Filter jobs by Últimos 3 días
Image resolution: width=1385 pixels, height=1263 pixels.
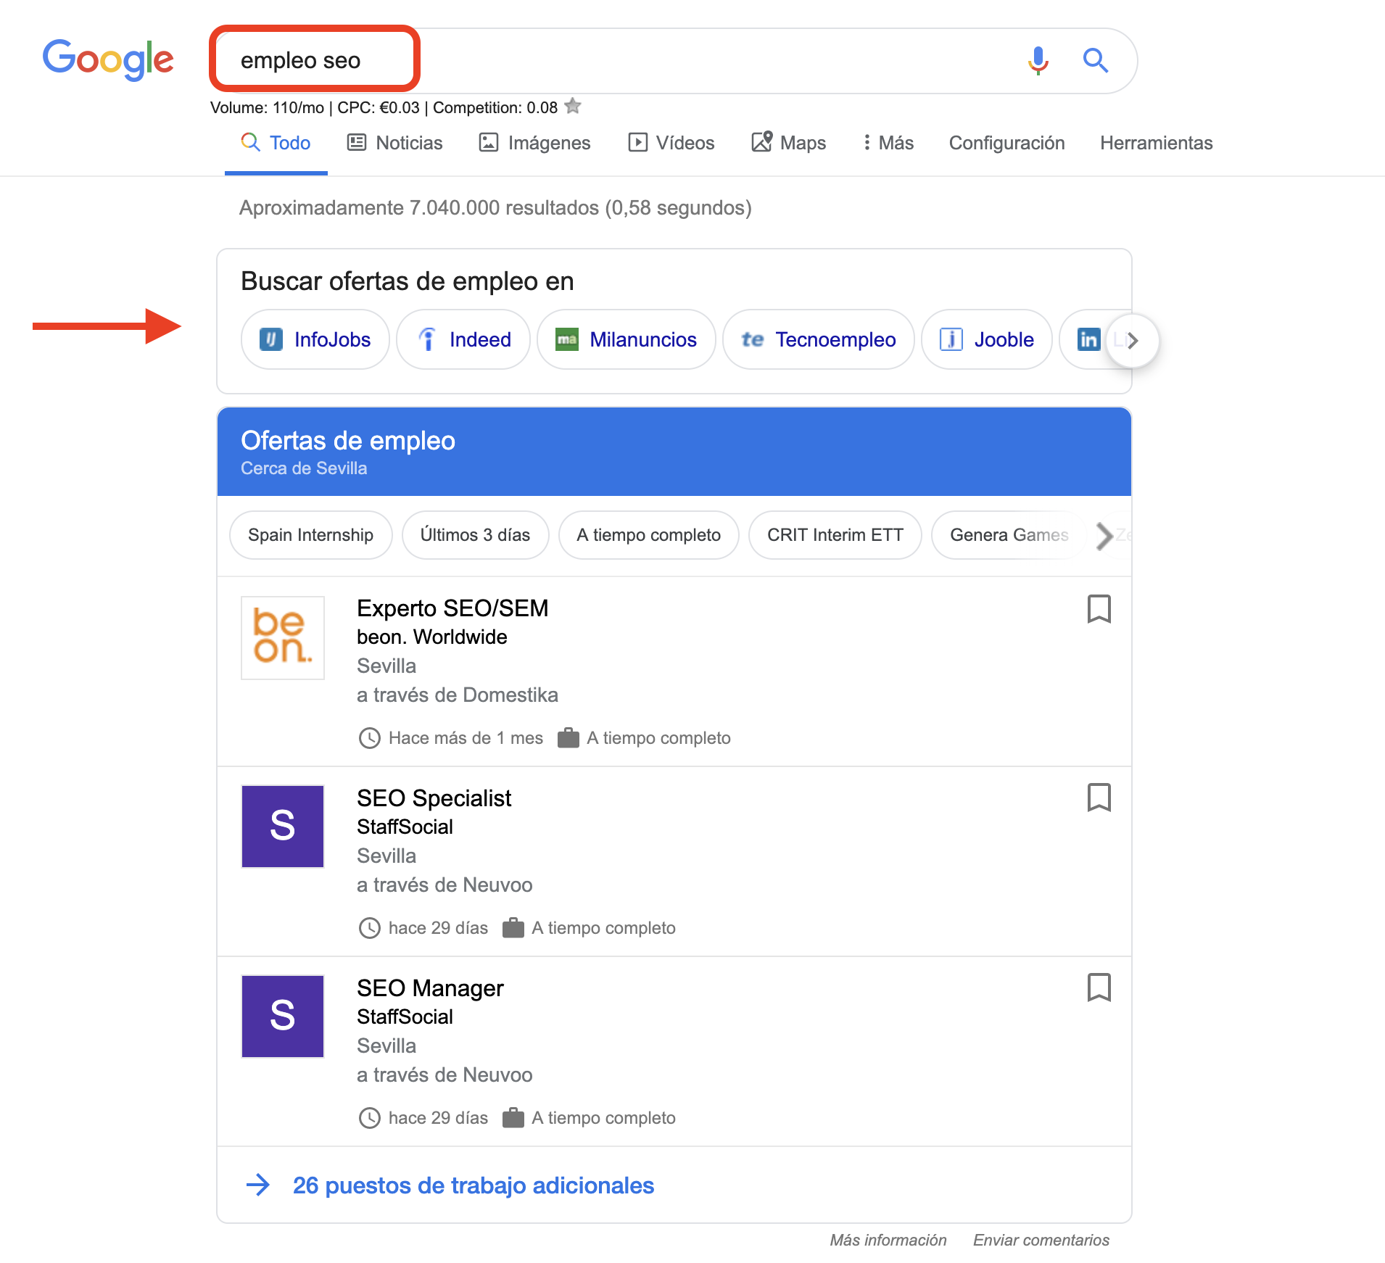click(x=476, y=535)
